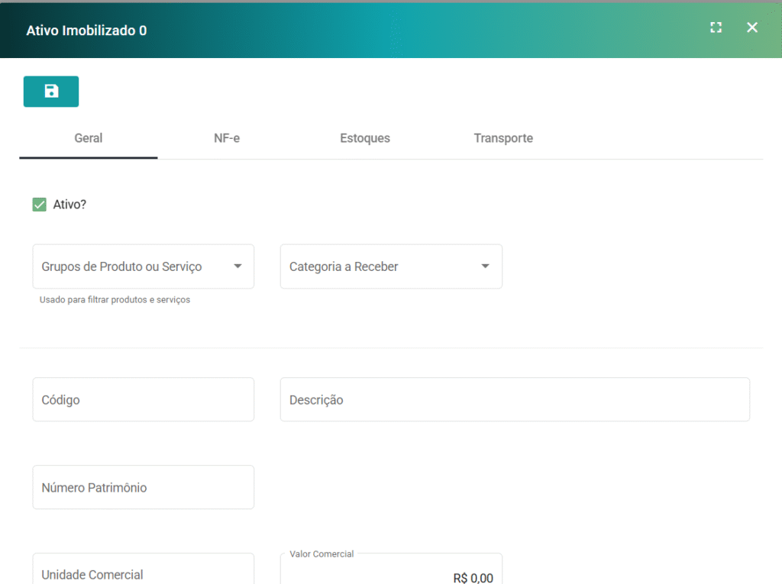Screen dimensions: 782x584
Task: Switch to the NF-e tab
Action: point(227,138)
